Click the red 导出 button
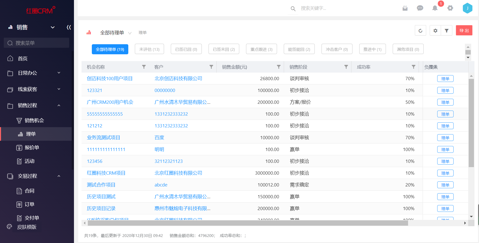This screenshot has height=243, width=479. point(464,31)
